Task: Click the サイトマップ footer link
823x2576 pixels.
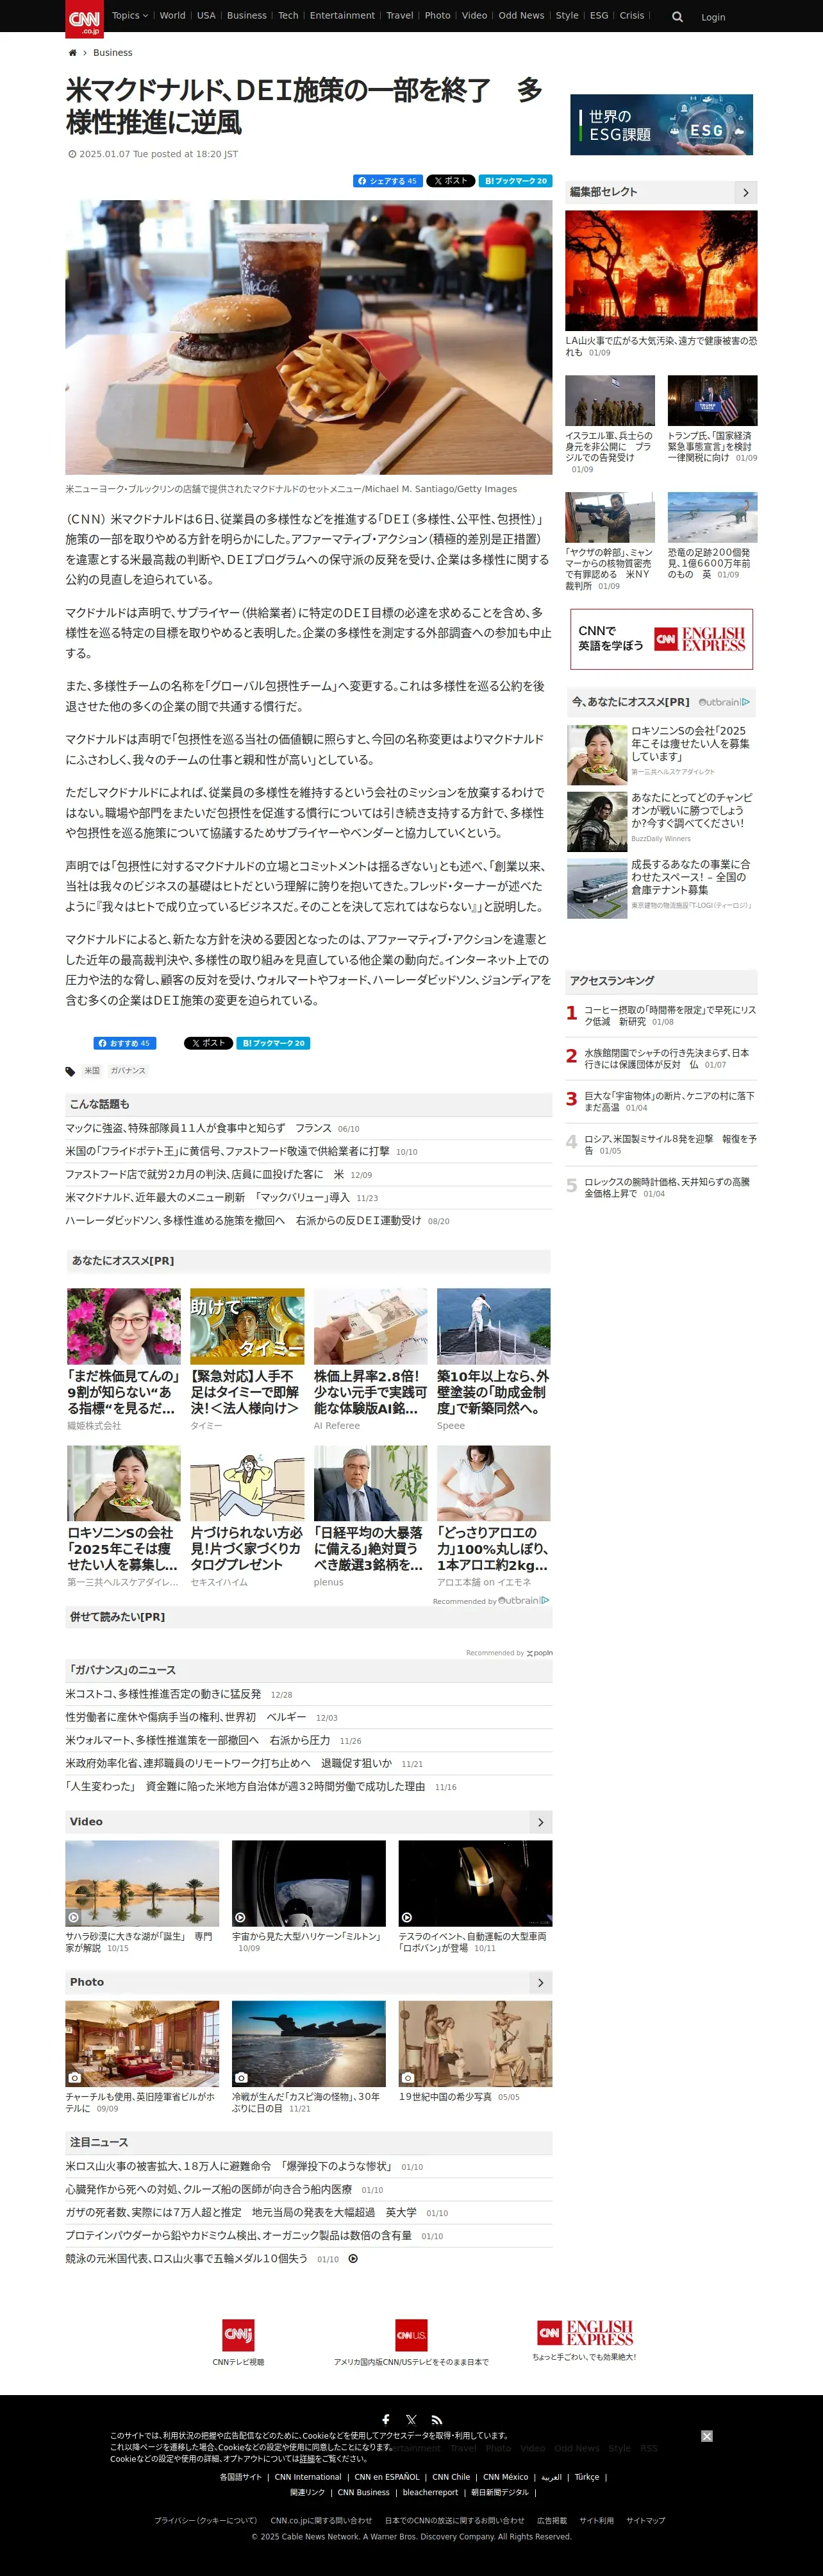Action: click(645, 2520)
